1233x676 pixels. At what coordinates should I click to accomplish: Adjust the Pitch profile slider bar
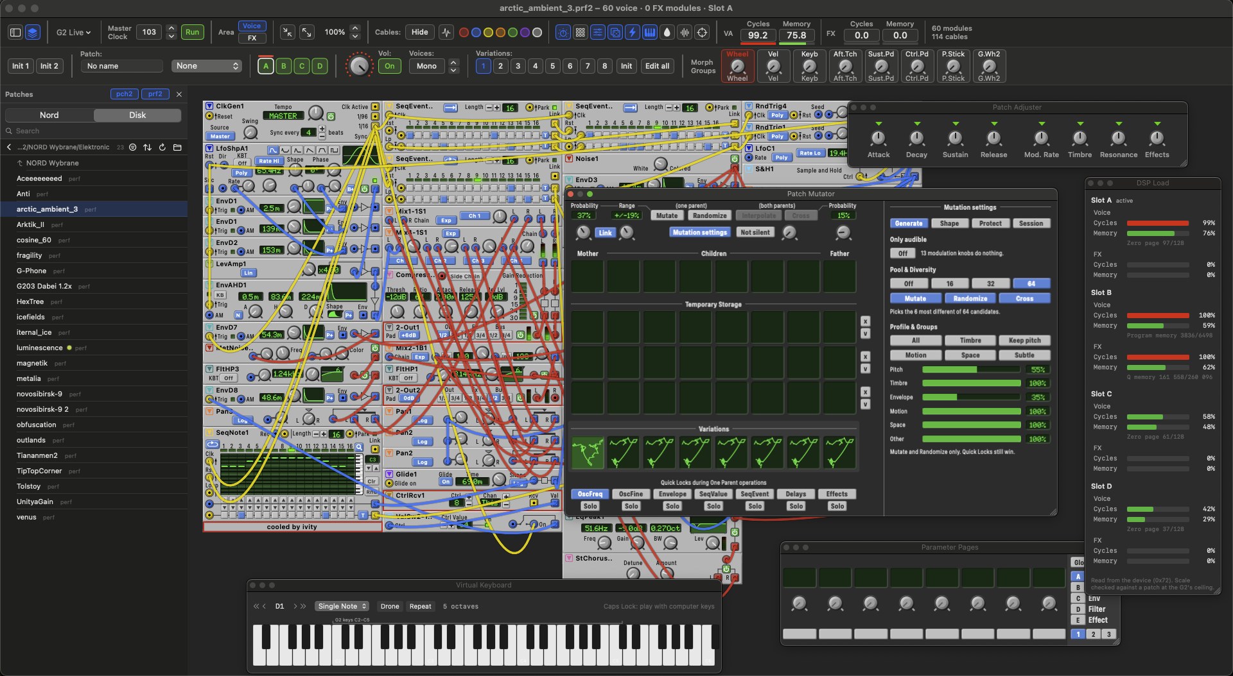pos(971,369)
